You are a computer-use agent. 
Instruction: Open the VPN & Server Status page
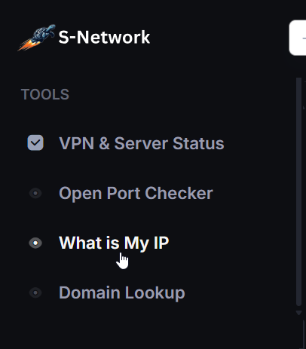pyautogui.click(x=142, y=143)
